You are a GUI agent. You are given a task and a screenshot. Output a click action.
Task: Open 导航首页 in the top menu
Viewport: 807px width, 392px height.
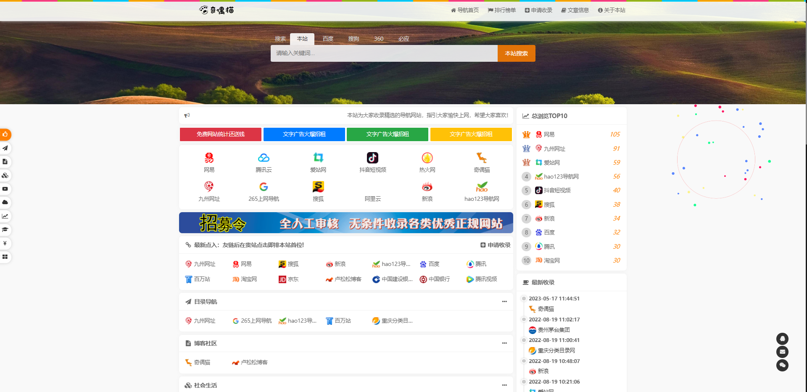click(465, 10)
